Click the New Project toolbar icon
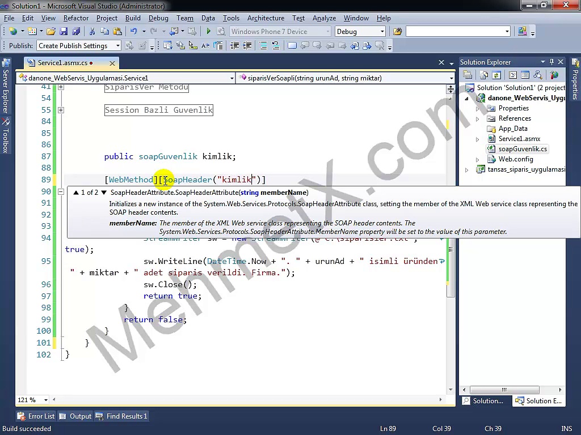Viewport: 581px width, 435px height. pyautogui.click(x=13, y=32)
